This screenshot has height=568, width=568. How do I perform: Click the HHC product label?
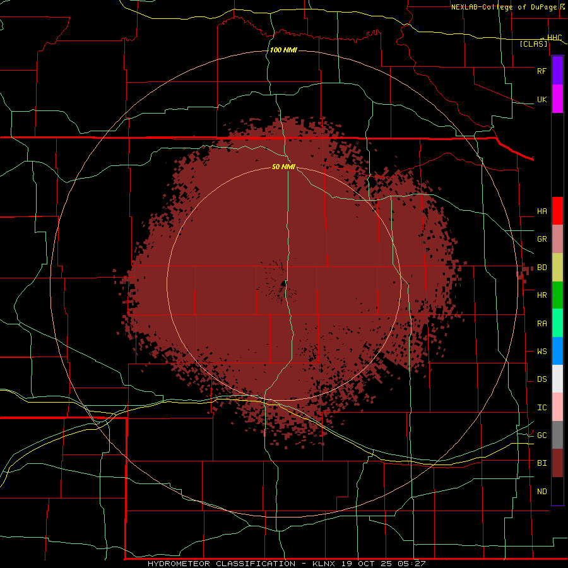[554, 38]
